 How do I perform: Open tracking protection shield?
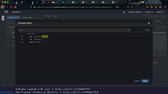[x=31, y=7]
